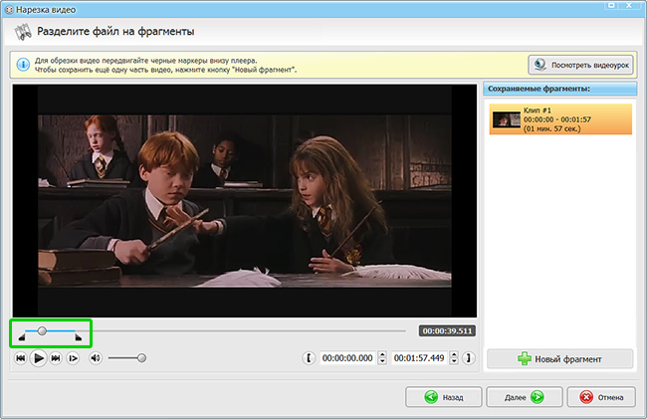The height and width of the screenshot is (419, 647).
Task: Proceed with the Далее button
Action: [524, 397]
